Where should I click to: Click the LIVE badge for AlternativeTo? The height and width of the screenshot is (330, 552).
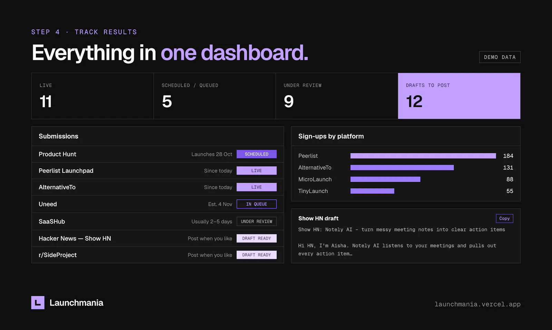[257, 187]
